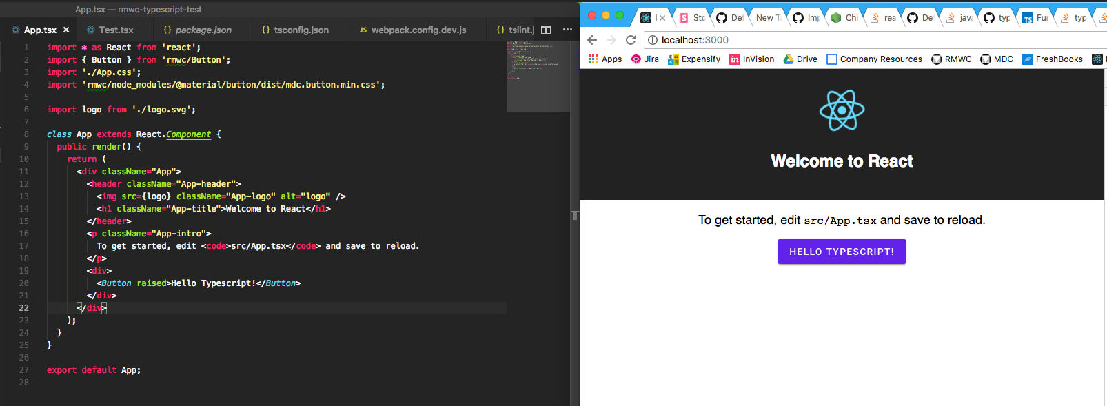This screenshot has height=406, width=1107.
Task: Click the 'Hello Typescript!' Button line in code
Action: (199, 283)
